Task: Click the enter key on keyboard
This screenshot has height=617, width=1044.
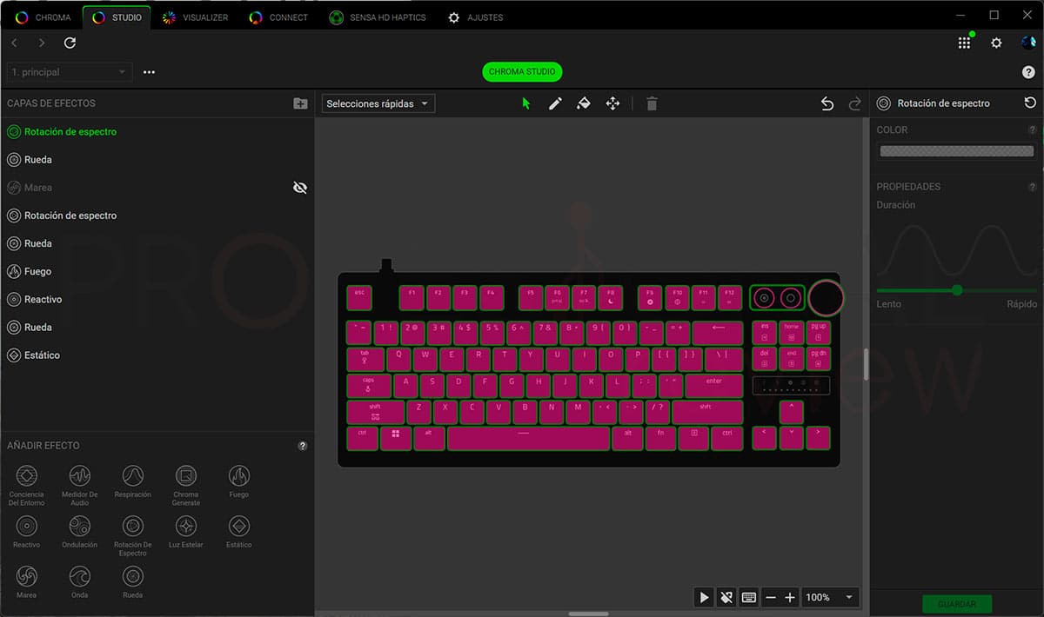Action: click(713, 386)
